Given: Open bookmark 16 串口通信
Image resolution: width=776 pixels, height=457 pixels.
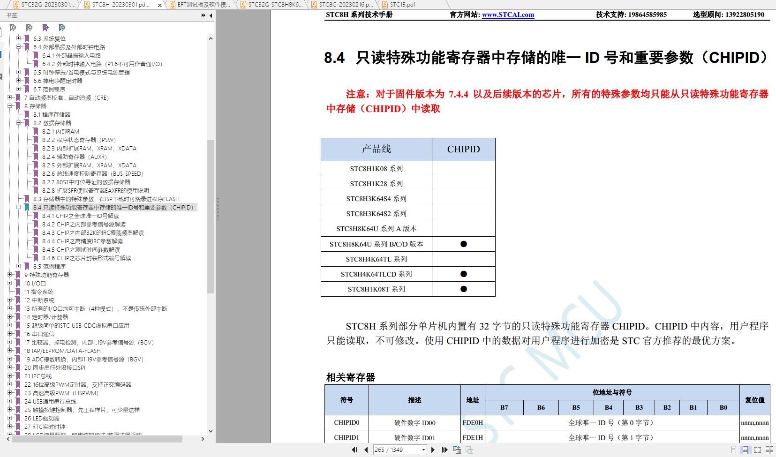Looking at the screenshot, I should [x=39, y=334].
